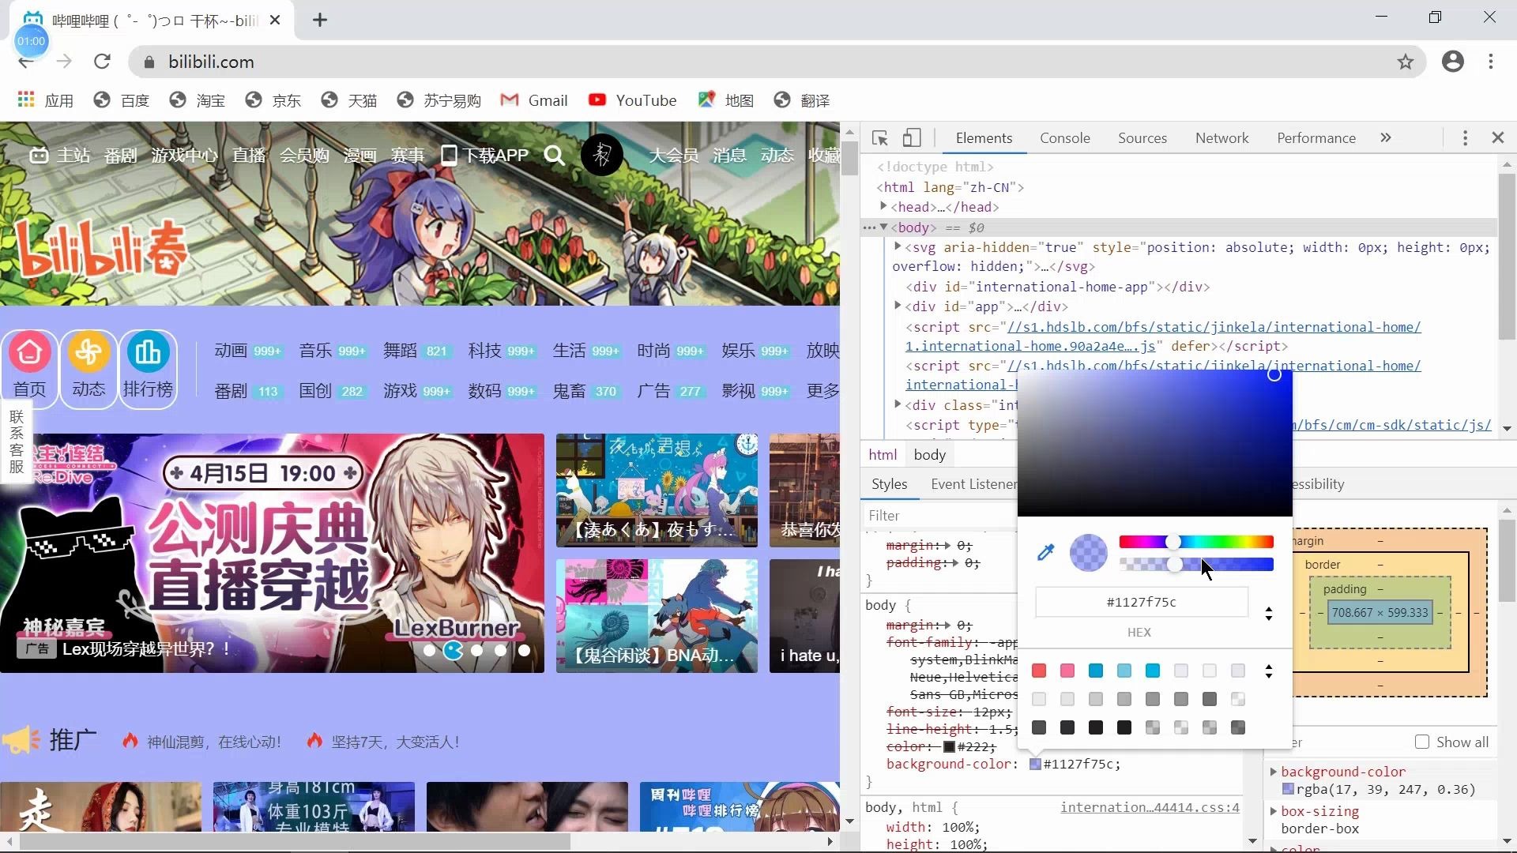Screen dimensions: 1517x853
Task: Click the HEX color value field
Action: point(1142,602)
